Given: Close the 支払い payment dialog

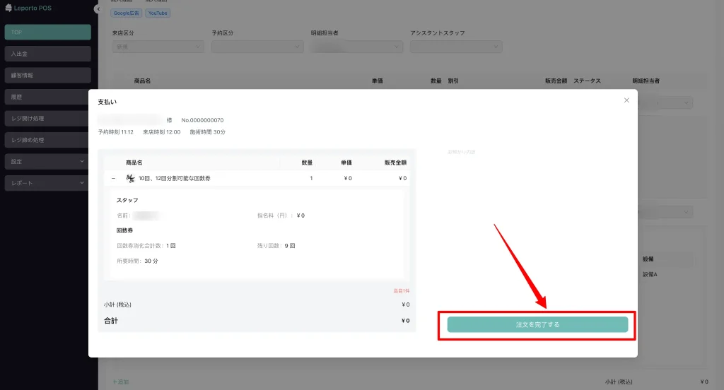Looking at the screenshot, I should pos(626,100).
